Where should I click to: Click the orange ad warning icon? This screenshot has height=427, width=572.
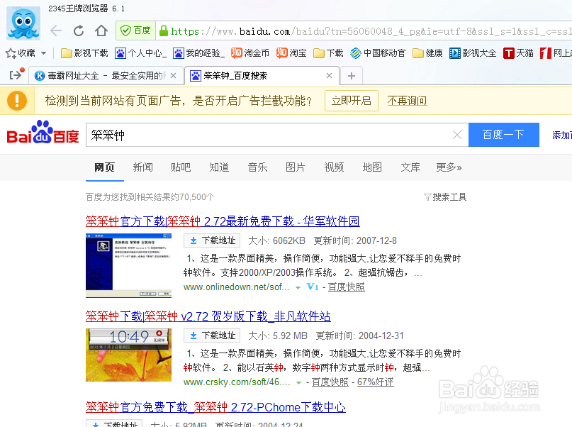click(17, 101)
